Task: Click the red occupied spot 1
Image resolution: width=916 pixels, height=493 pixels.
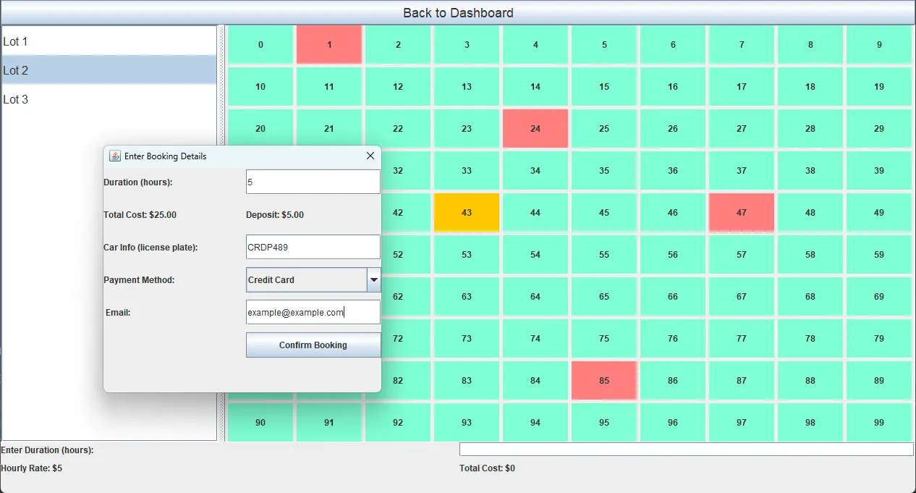Action: coord(328,45)
